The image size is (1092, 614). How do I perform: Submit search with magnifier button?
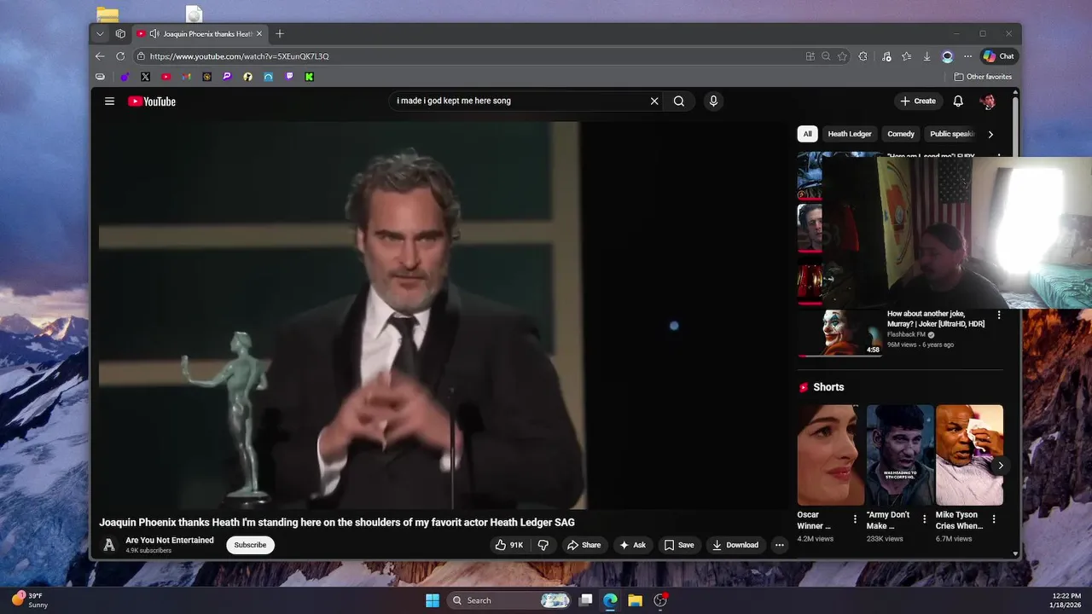(679, 101)
